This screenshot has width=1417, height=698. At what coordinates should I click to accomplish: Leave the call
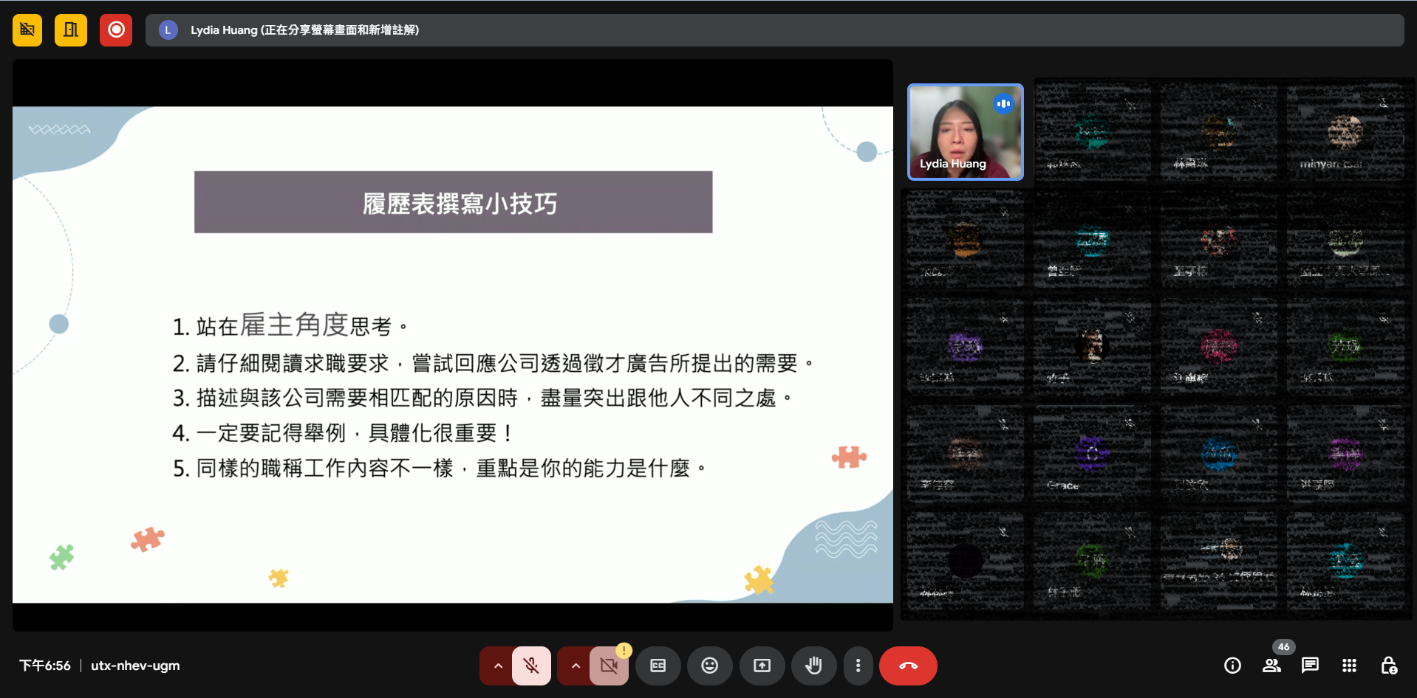[x=908, y=666]
